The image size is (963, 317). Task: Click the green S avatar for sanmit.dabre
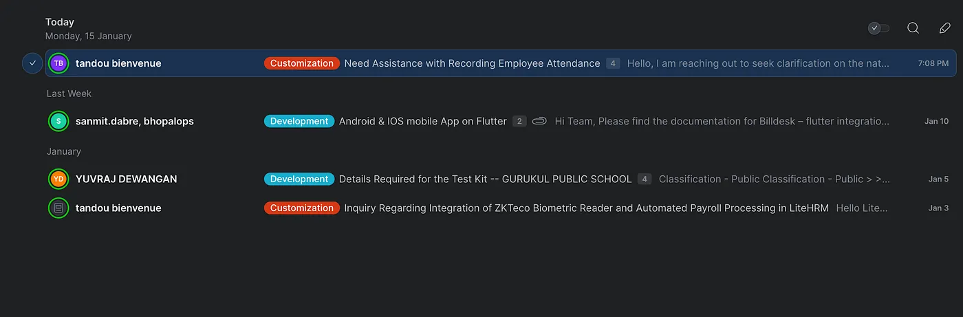(58, 121)
